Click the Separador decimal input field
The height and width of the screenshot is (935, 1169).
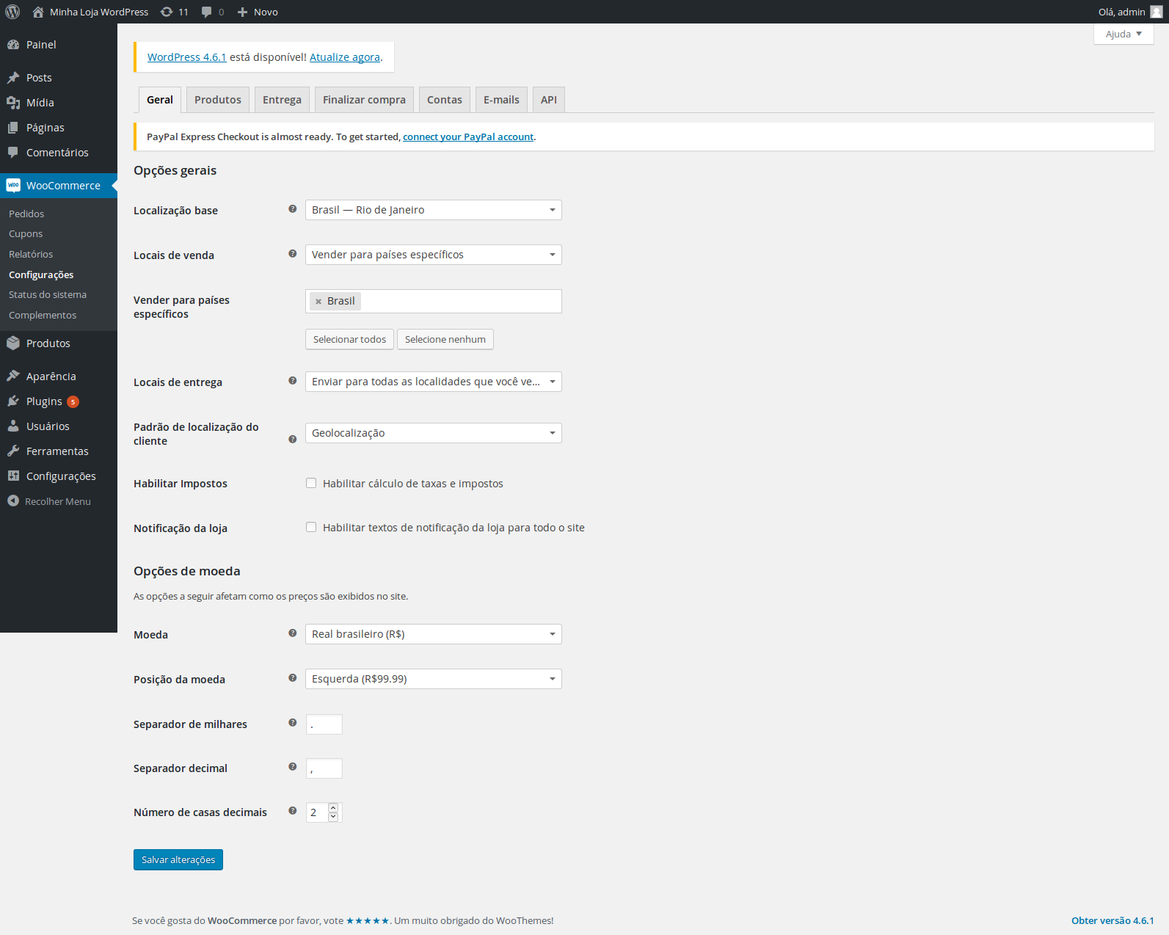324,768
